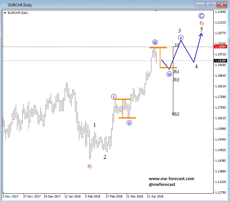
Task: Select the circled i wave label
Action: pos(114,97)
